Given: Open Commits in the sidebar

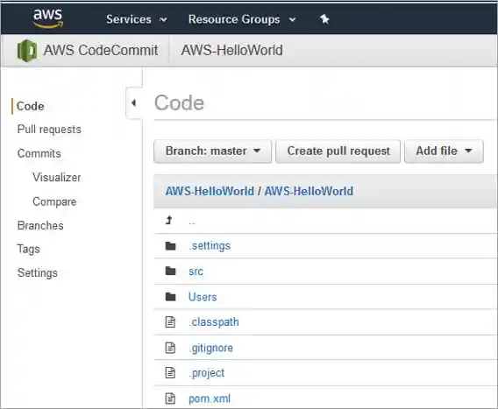Looking at the screenshot, I should point(39,153).
